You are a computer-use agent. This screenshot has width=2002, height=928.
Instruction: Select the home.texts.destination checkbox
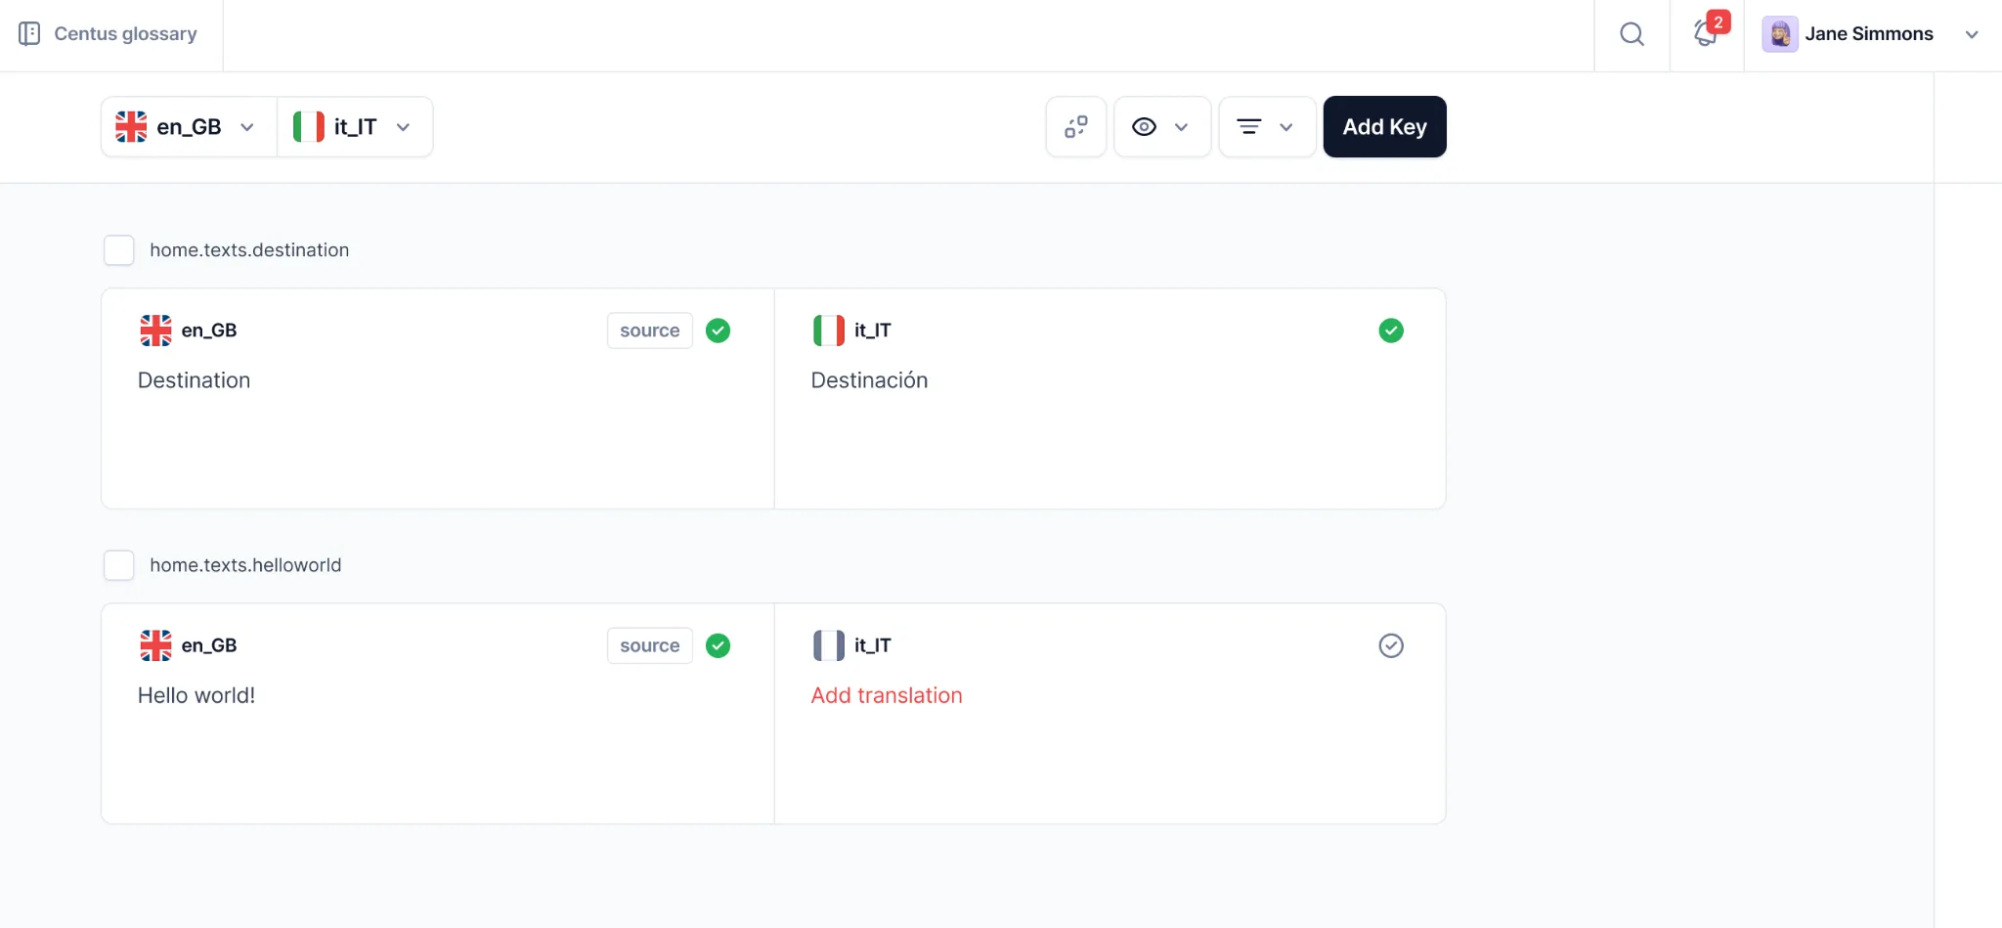tap(118, 249)
